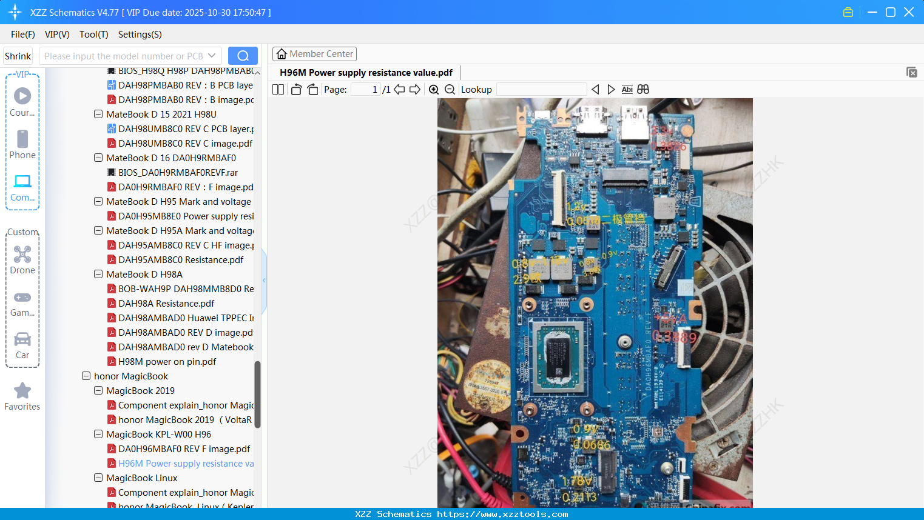Rotate the page counterclockwise
924x520 pixels.
tap(296, 89)
